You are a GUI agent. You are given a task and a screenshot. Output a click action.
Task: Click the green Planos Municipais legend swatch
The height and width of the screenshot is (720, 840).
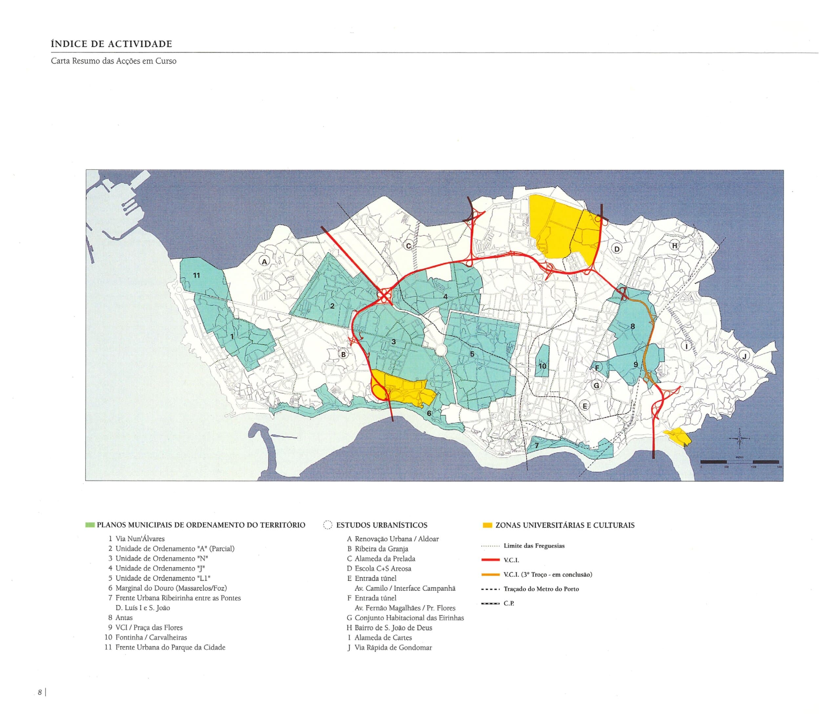(x=90, y=525)
